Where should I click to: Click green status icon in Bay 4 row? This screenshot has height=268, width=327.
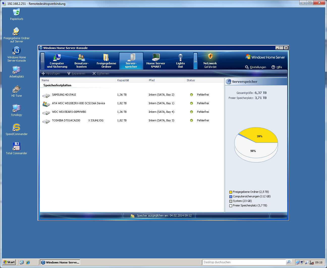tap(192, 112)
